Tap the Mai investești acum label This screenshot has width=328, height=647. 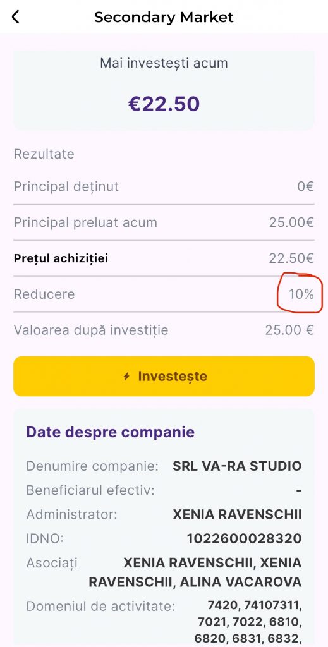coord(164,64)
